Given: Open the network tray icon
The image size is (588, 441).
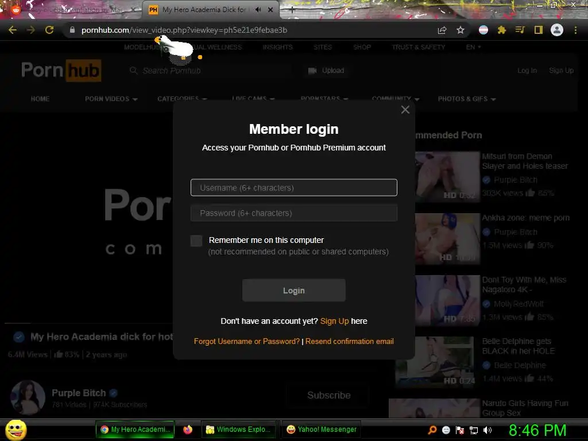Looking at the screenshot, I should pyautogui.click(x=474, y=430).
